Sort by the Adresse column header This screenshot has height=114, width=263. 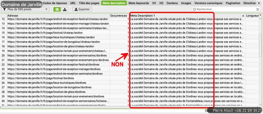pyautogui.click(x=51, y=16)
